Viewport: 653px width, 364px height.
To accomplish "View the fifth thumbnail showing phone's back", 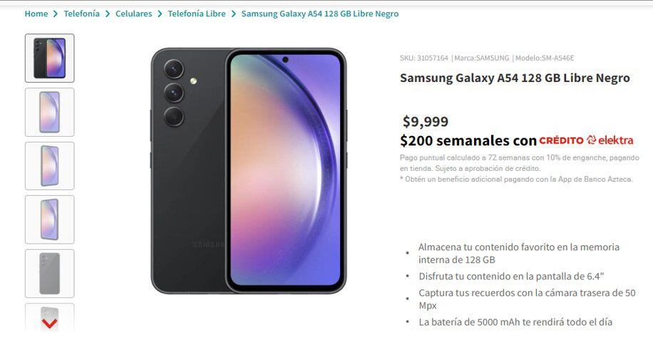I will (x=49, y=274).
